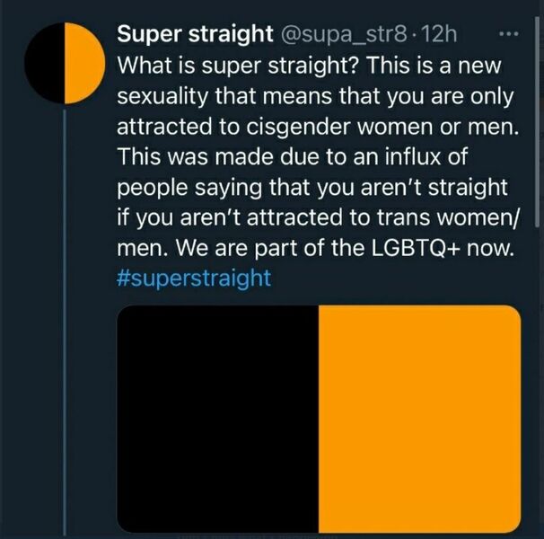Open the attached black and orange image
The image size is (544, 539).
click(319, 419)
